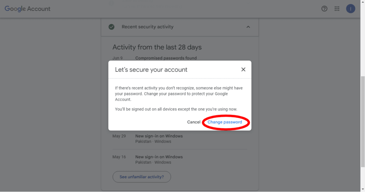This screenshot has height=192, width=365.
Task: Click the green checkmark beside Recent security activity
Action: tap(112, 27)
